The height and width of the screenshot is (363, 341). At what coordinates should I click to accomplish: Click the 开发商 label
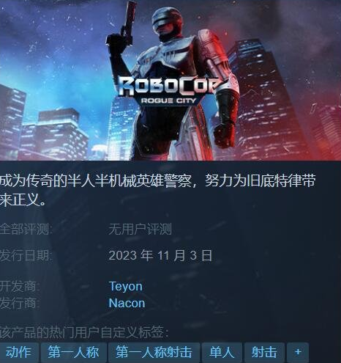[20, 286]
